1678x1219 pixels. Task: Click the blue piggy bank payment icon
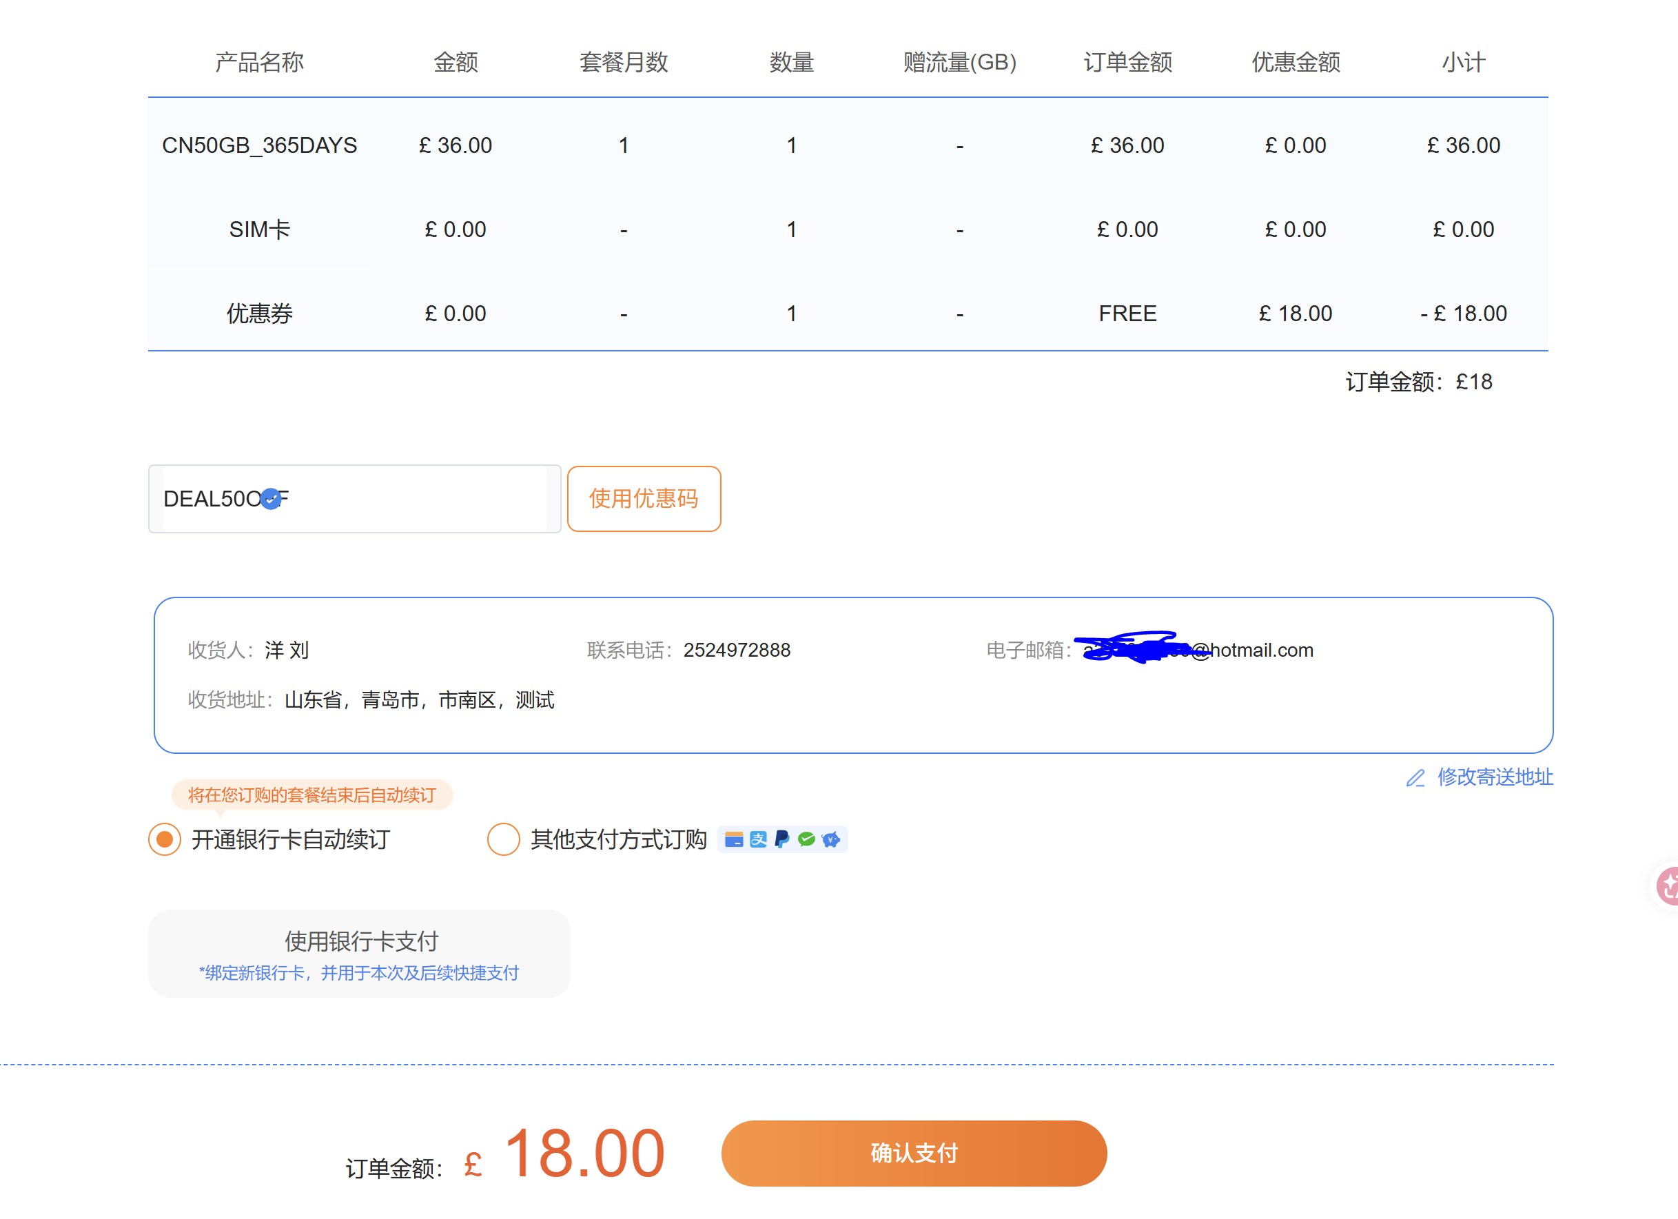[831, 839]
